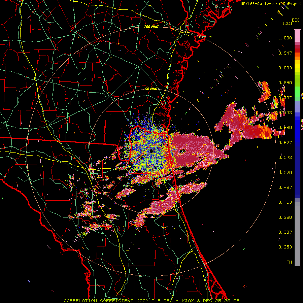Select the 0.627 scale value
Screen dimensions: 303x303
[x=285, y=143]
